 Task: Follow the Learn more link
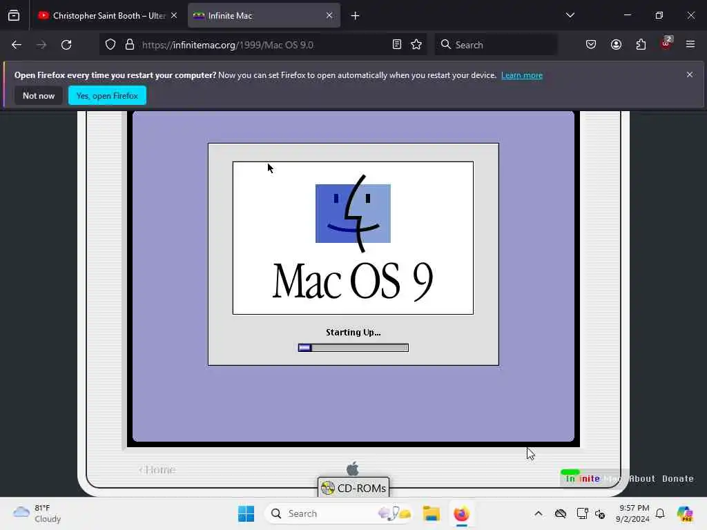pyautogui.click(x=522, y=75)
